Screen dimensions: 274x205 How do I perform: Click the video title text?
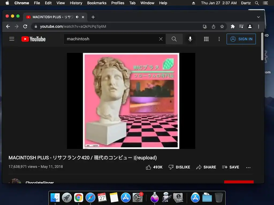[83, 158]
